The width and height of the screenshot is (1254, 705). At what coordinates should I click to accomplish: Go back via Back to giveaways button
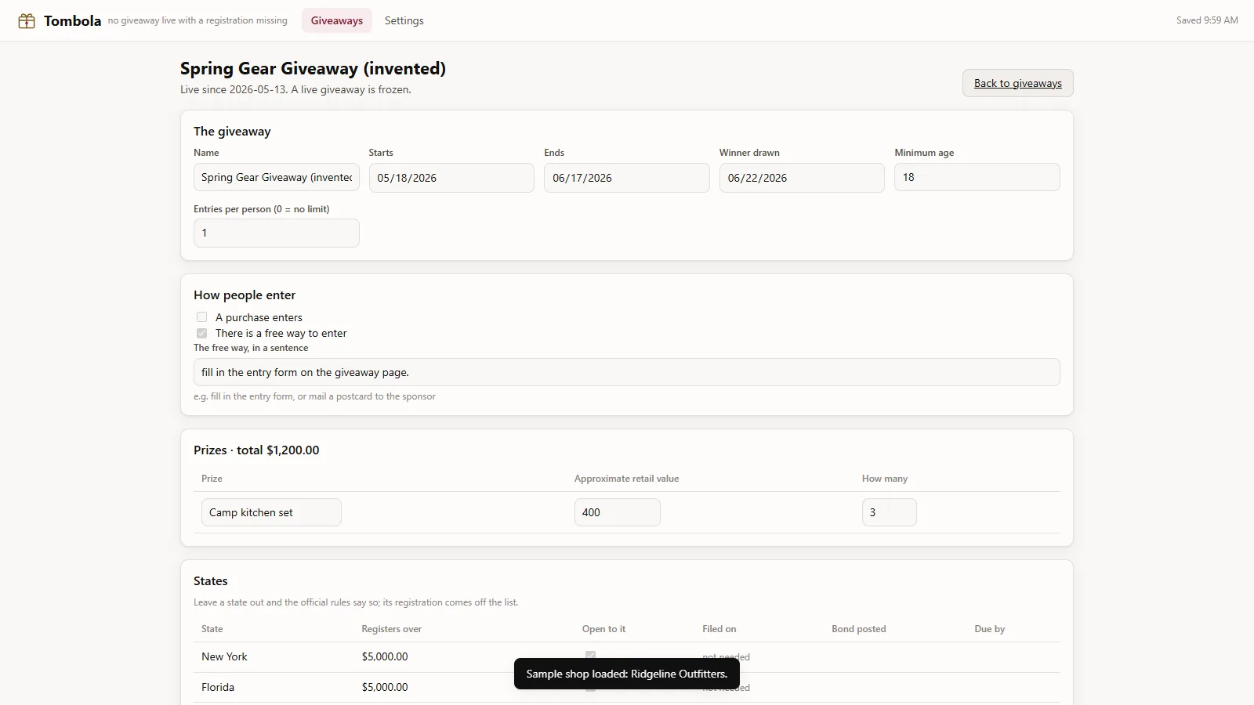coord(1017,83)
